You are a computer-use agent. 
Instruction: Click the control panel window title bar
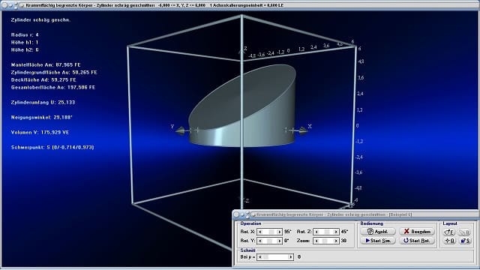pyautogui.click(x=355, y=214)
